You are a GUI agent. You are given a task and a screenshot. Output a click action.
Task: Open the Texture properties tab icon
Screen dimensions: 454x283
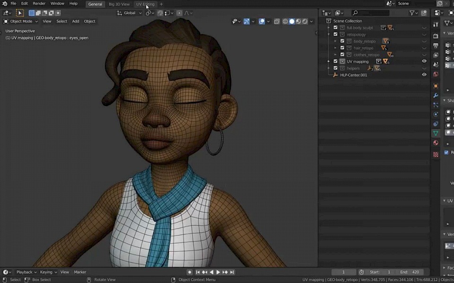tap(436, 155)
